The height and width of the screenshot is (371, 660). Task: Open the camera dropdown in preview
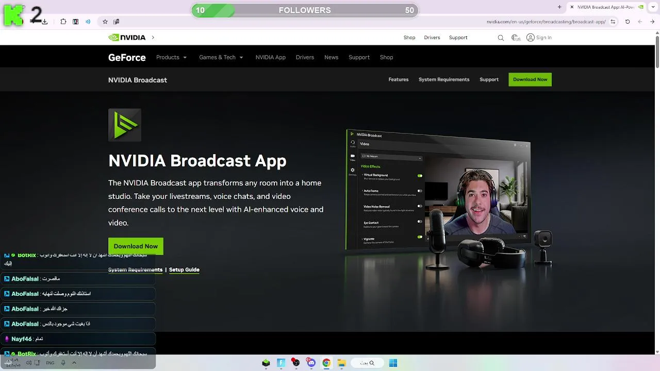(x=391, y=157)
